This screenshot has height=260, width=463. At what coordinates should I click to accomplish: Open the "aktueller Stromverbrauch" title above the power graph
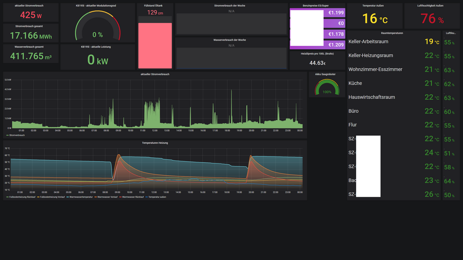(155, 74)
